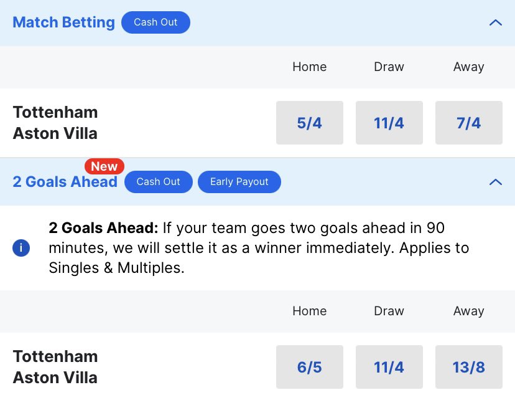The height and width of the screenshot is (395, 515).
Task: Select 11/4 draw odds in 2 Goals Ahead
Action: coord(389,367)
